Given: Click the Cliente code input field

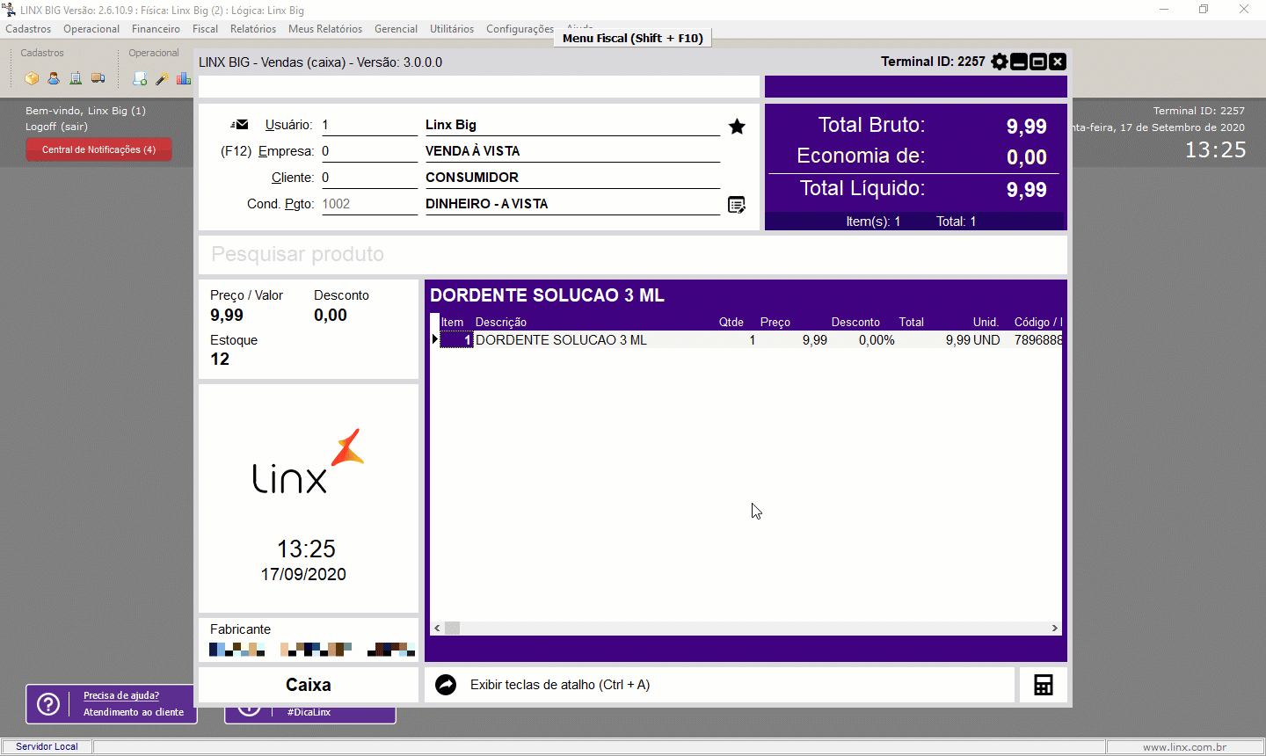Looking at the screenshot, I should [x=369, y=178].
